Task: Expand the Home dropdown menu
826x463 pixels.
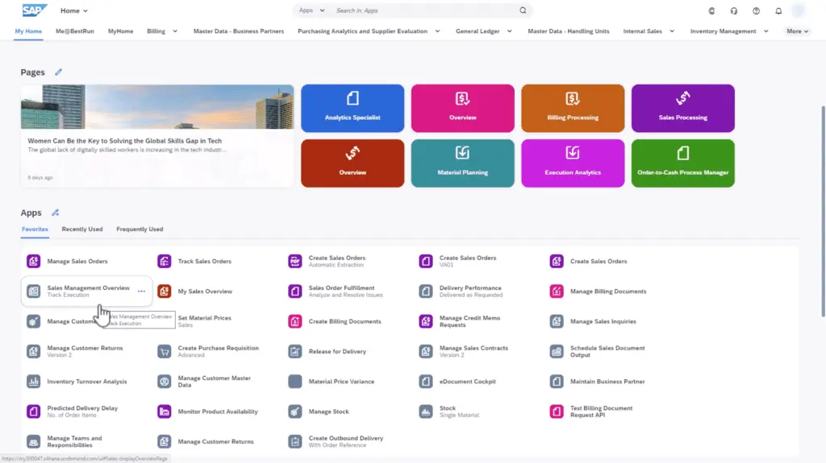Action: pos(73,10)
